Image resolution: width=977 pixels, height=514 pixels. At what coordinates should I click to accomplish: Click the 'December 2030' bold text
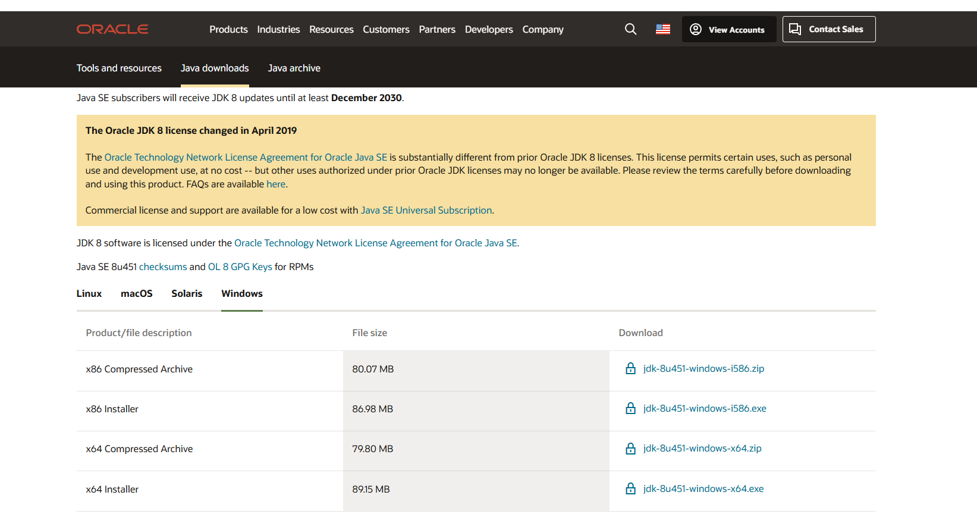click(366, 98)
